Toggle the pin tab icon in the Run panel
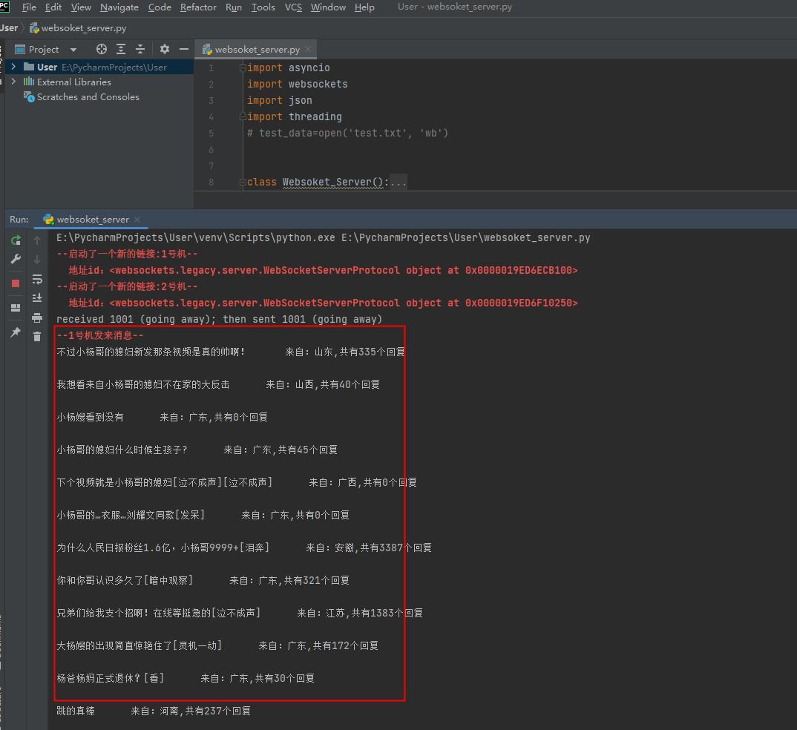The width and height of the screenshot is (797, 730). pos(16,332)
